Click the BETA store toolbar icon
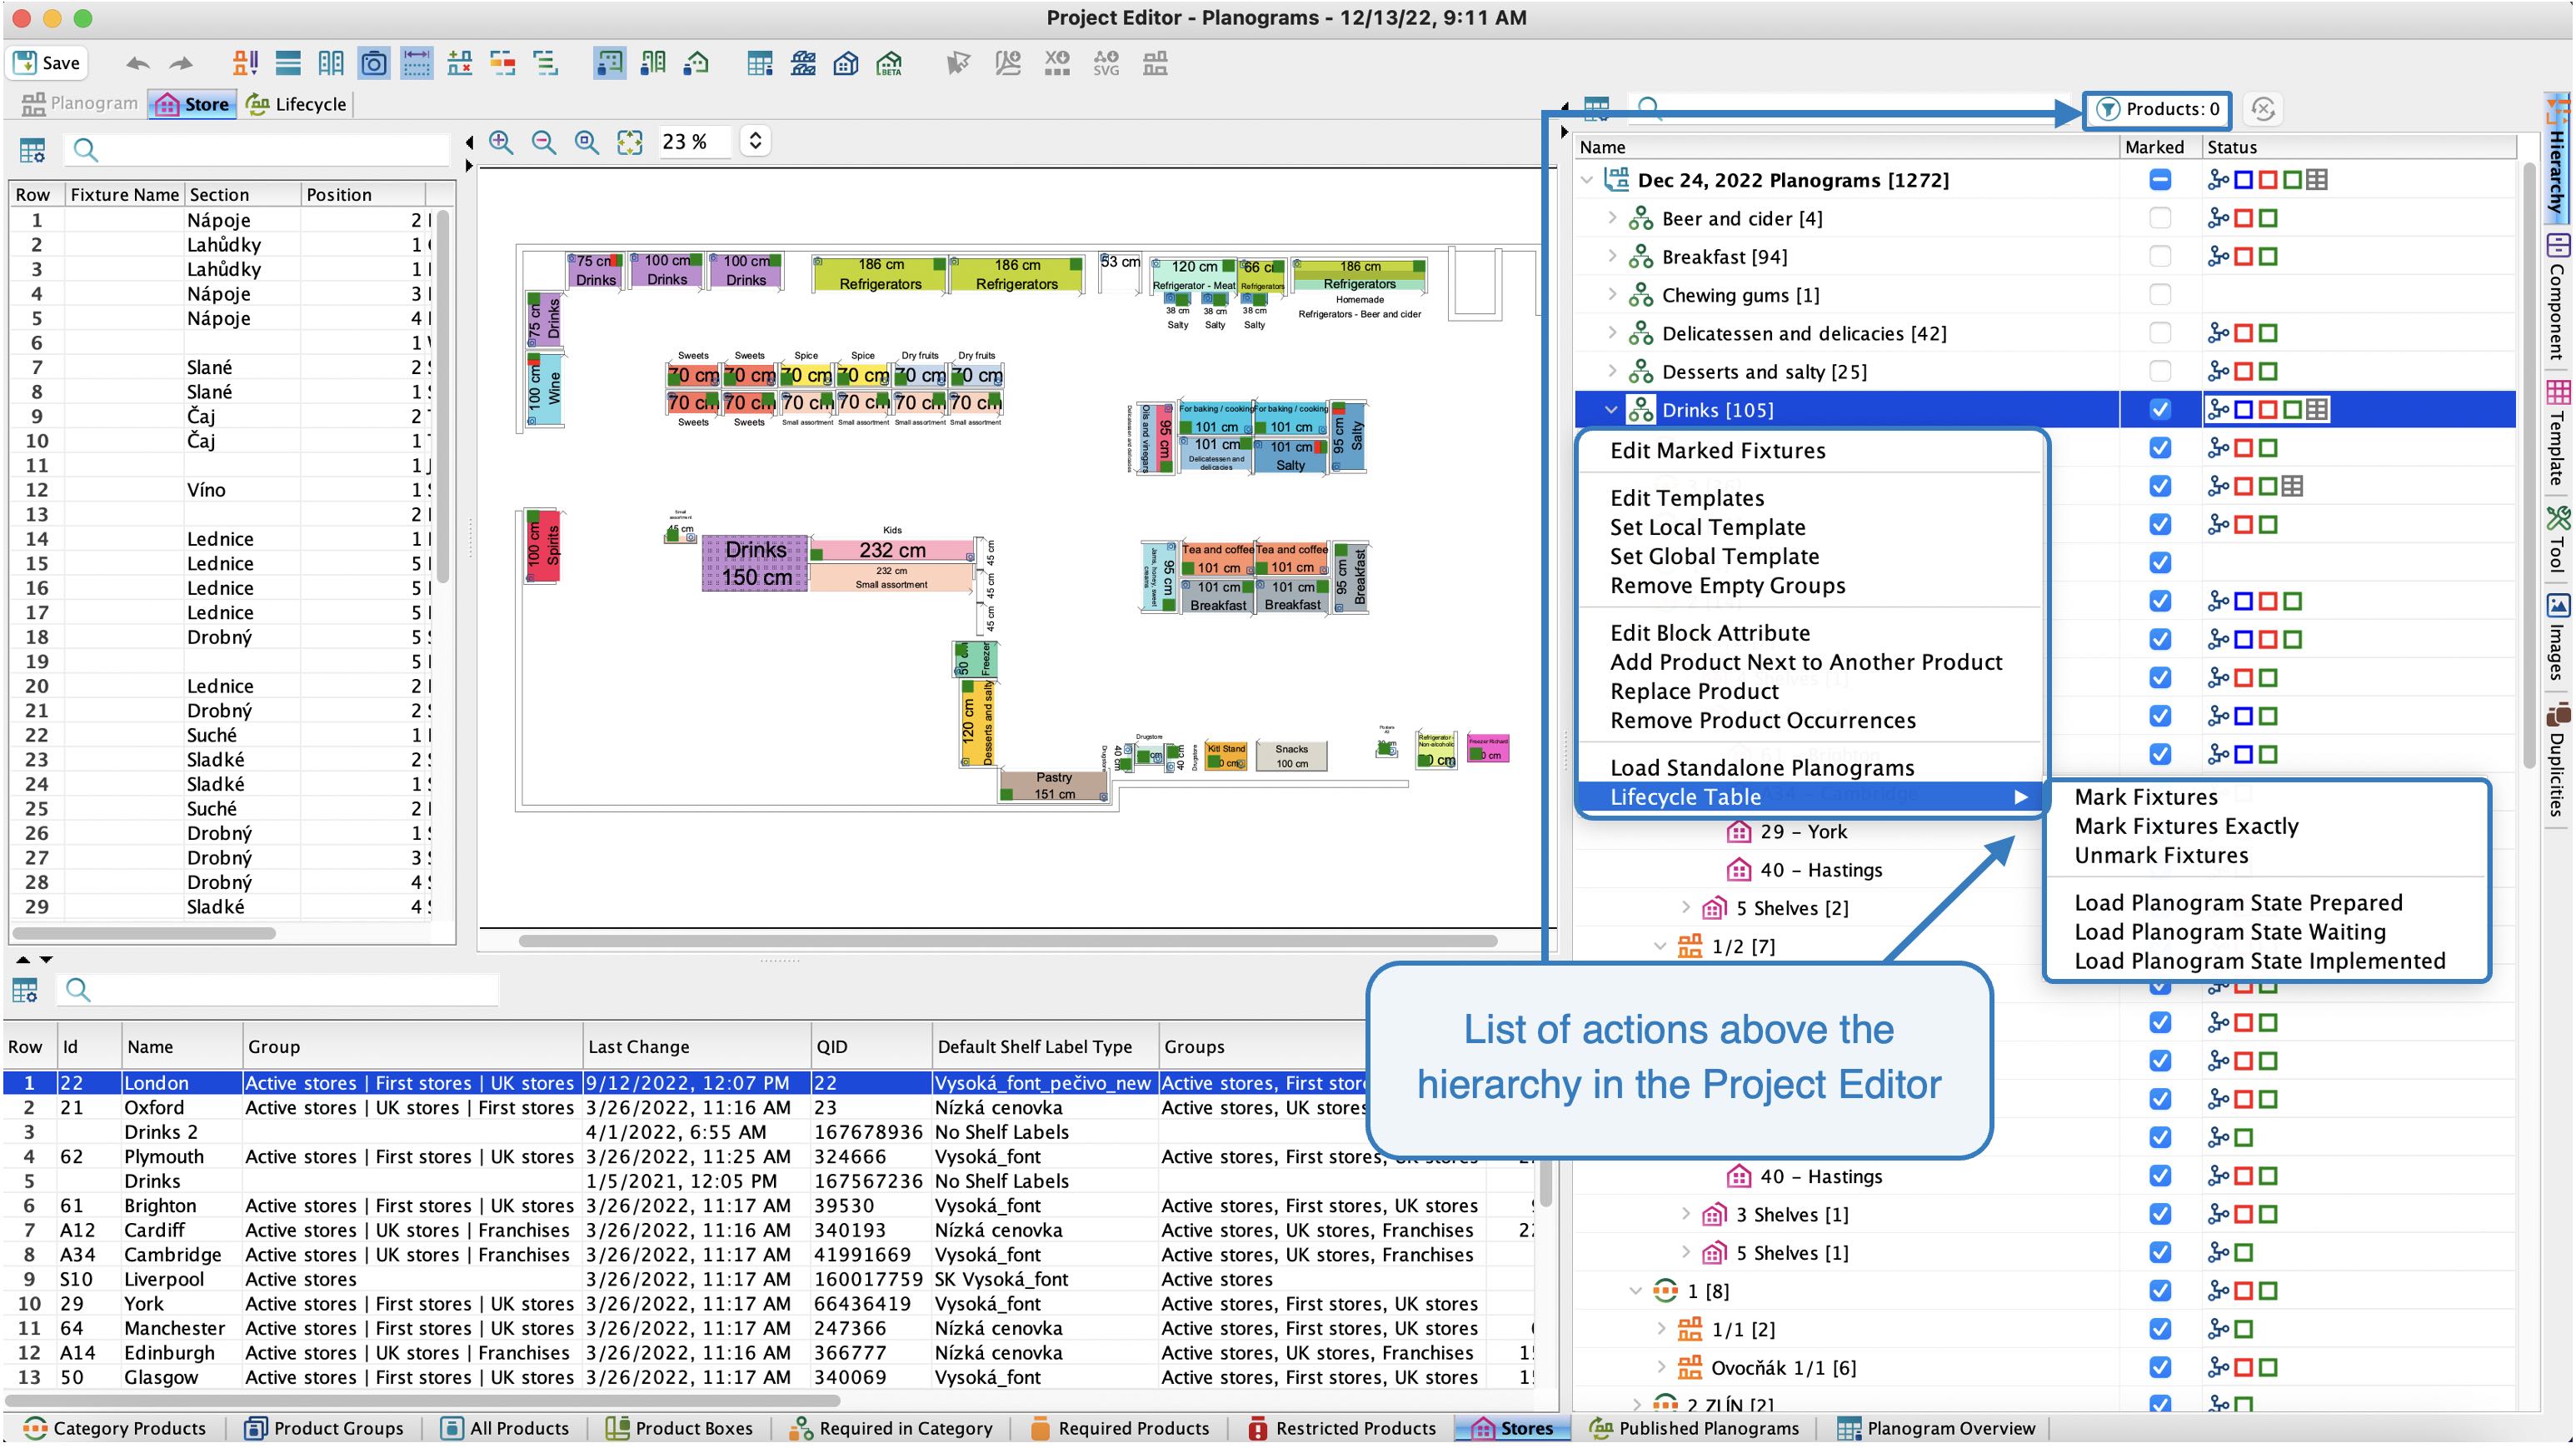This screenshot has height=1448, width=2576. point(889,64)
